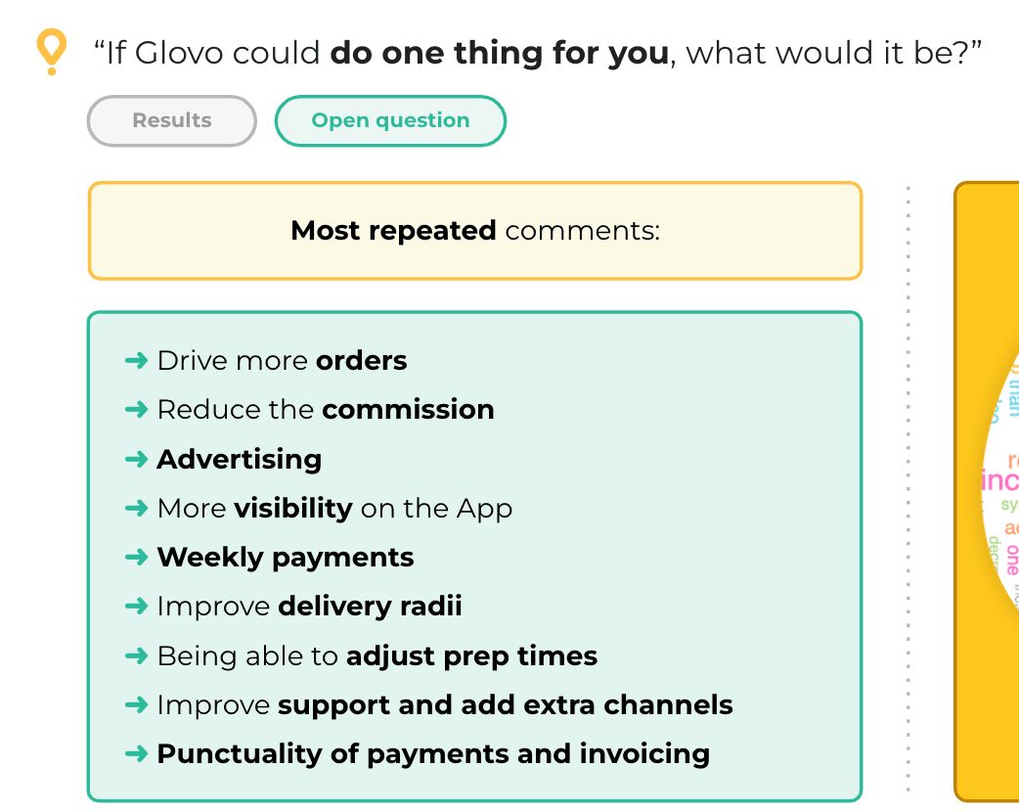This screenshot has height=812, width=1019.
Task: Click the arrow beside Drive more orders
Action: (x=137, y=360)
